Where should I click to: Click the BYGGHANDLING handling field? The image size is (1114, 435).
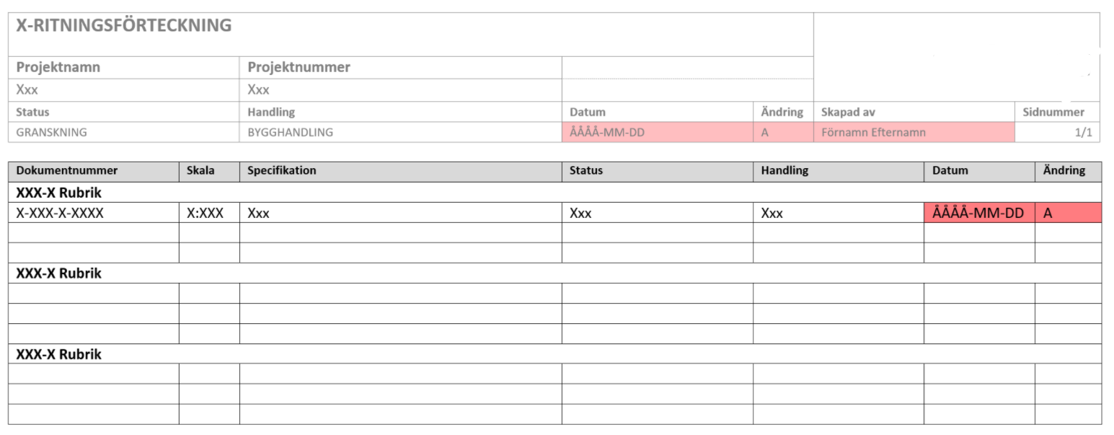coord(400,133)
